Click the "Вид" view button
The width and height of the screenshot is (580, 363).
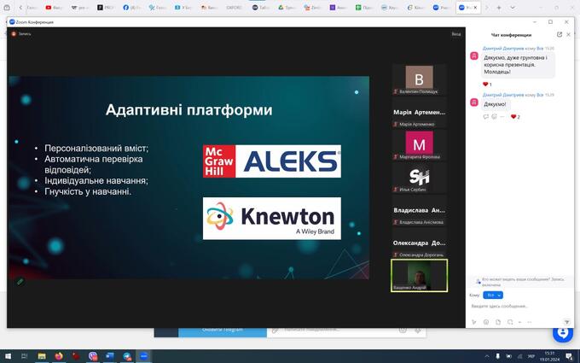tap(455, 34)
